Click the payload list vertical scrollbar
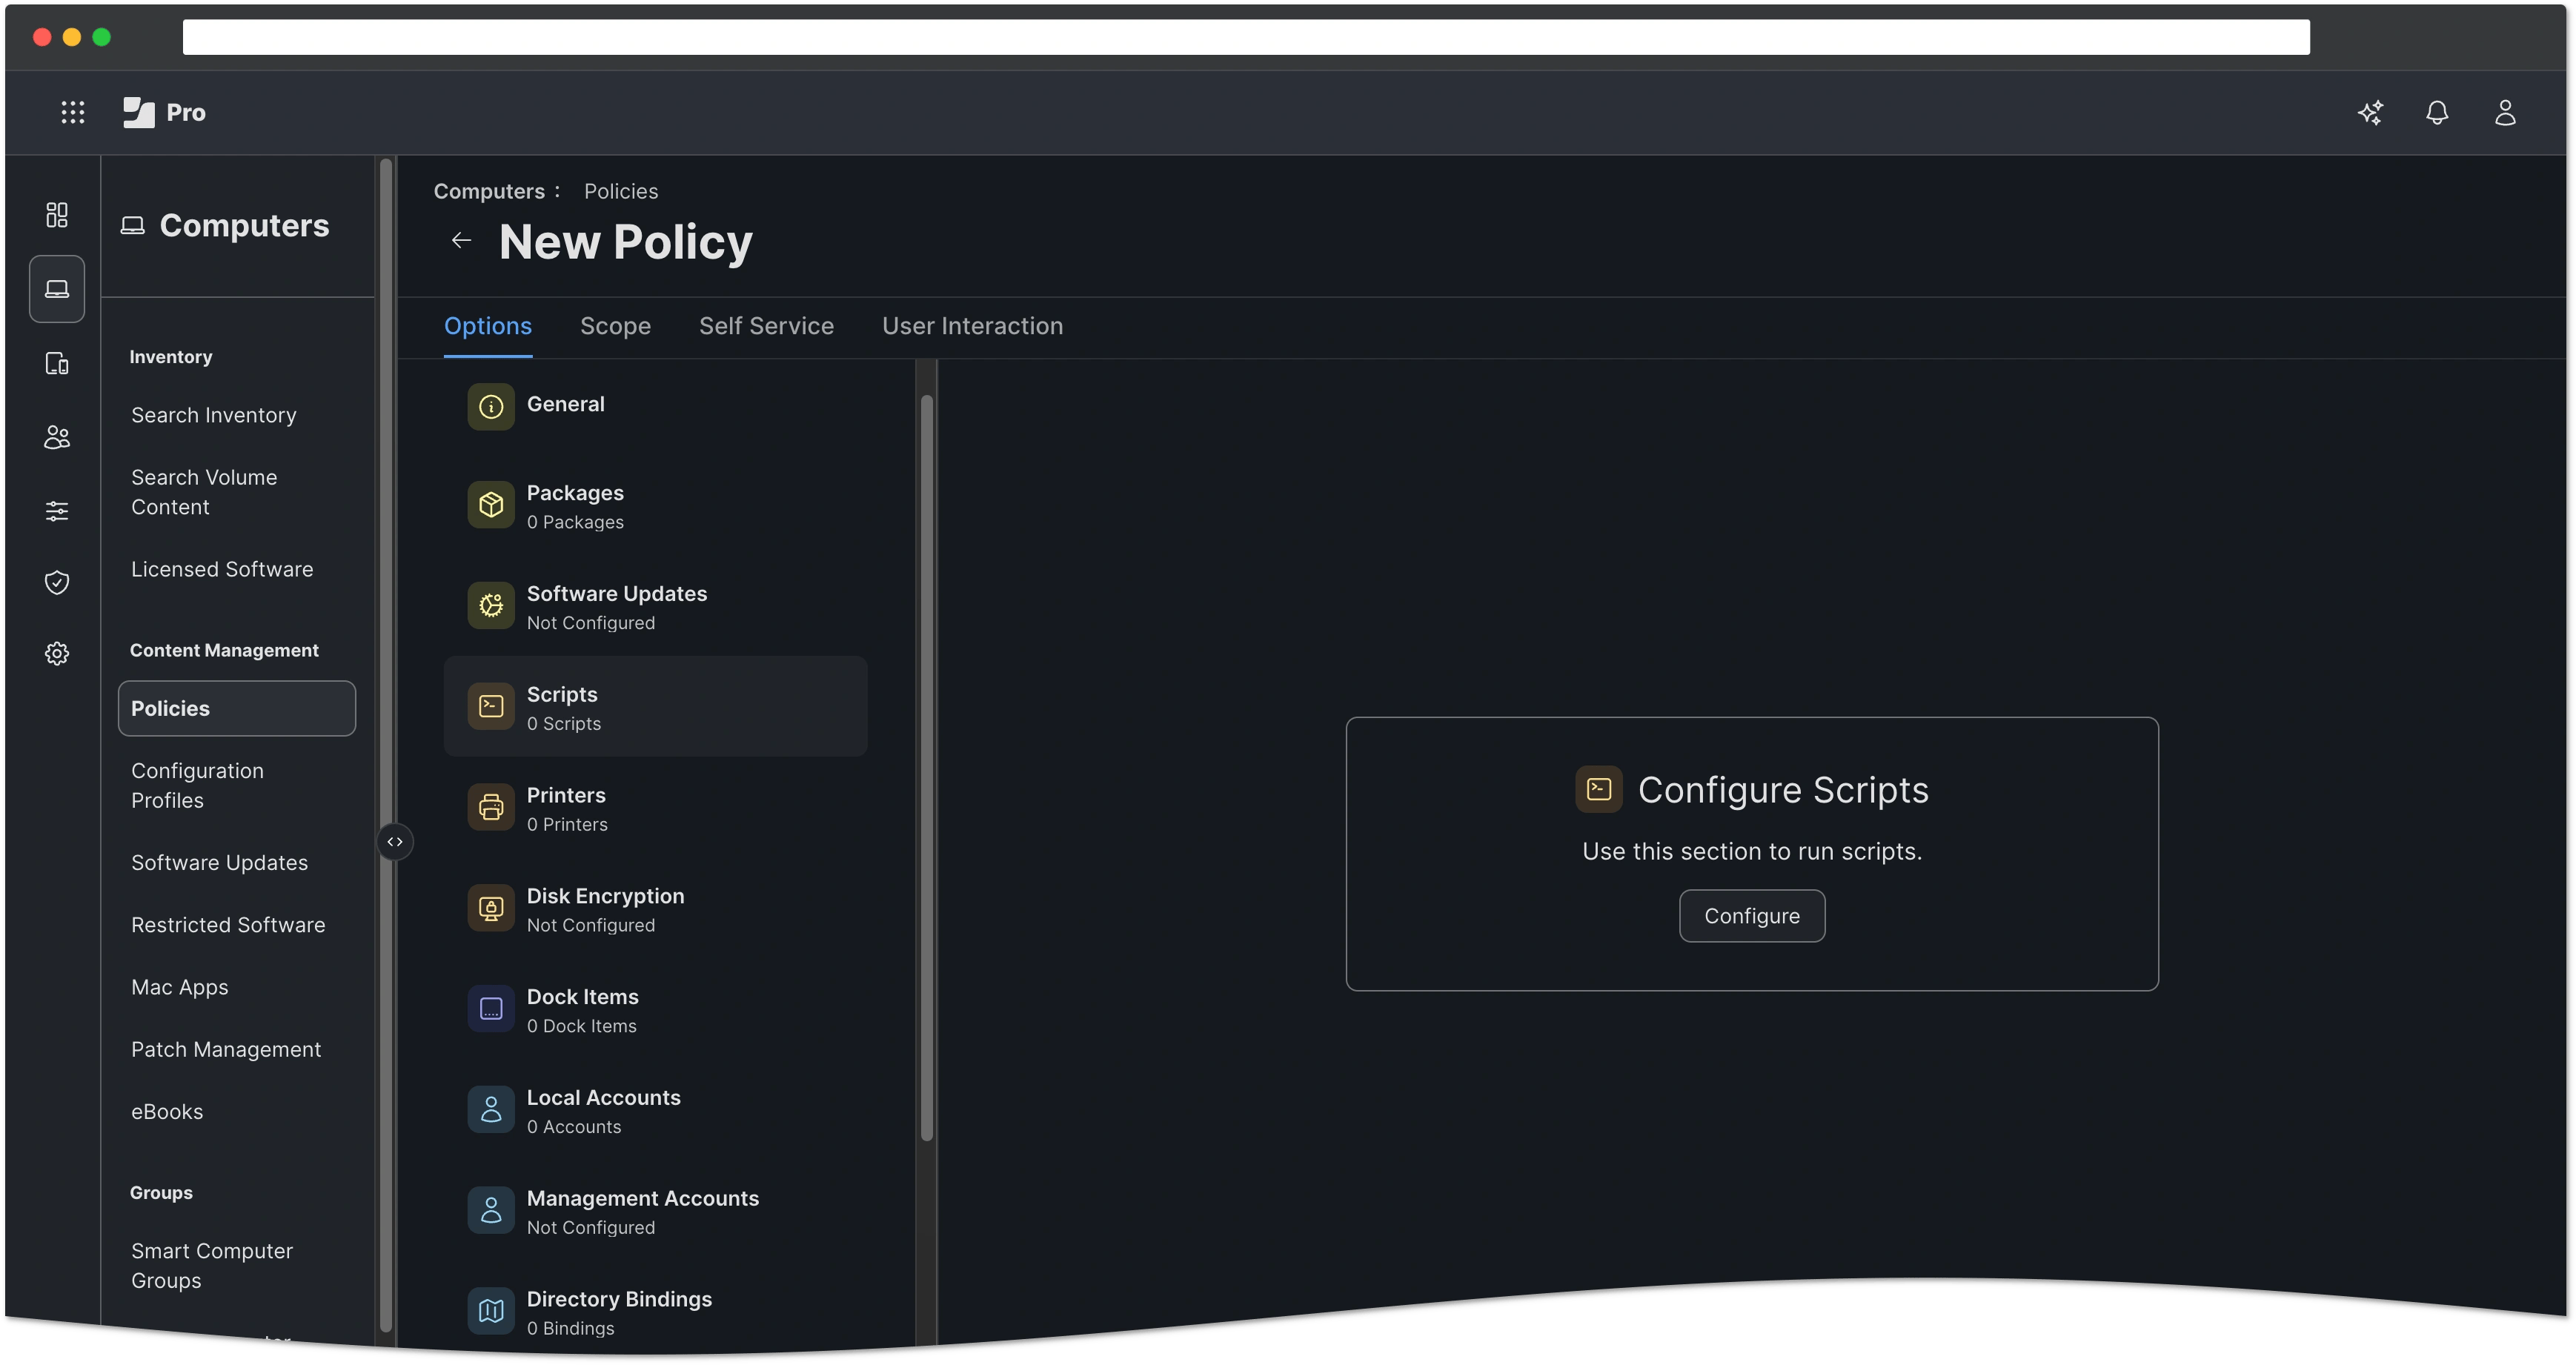Viewport: 2576px width, 1365px height. click(x=927, y=767)
